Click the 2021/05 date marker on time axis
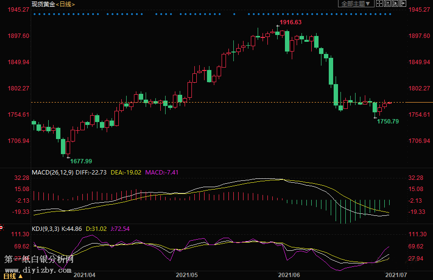The width and height of the screenshot is (433, 280). 186,275
